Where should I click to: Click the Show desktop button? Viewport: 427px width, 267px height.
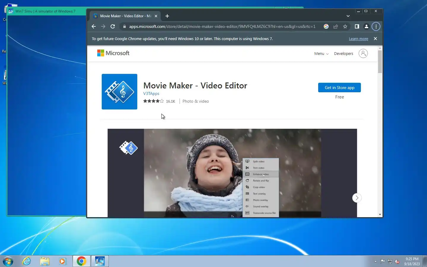point(425,261)
